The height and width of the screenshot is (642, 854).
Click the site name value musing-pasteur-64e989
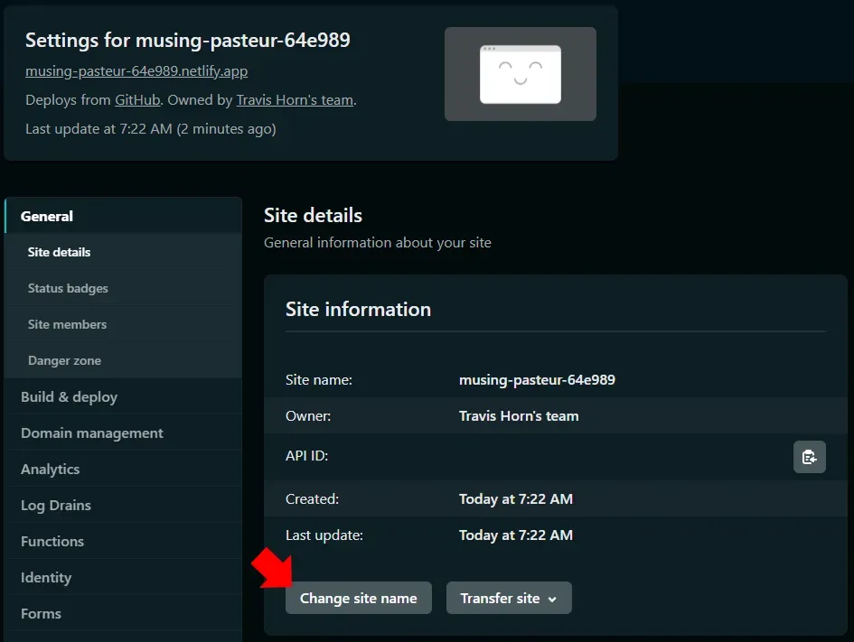[x=537, y=380]
